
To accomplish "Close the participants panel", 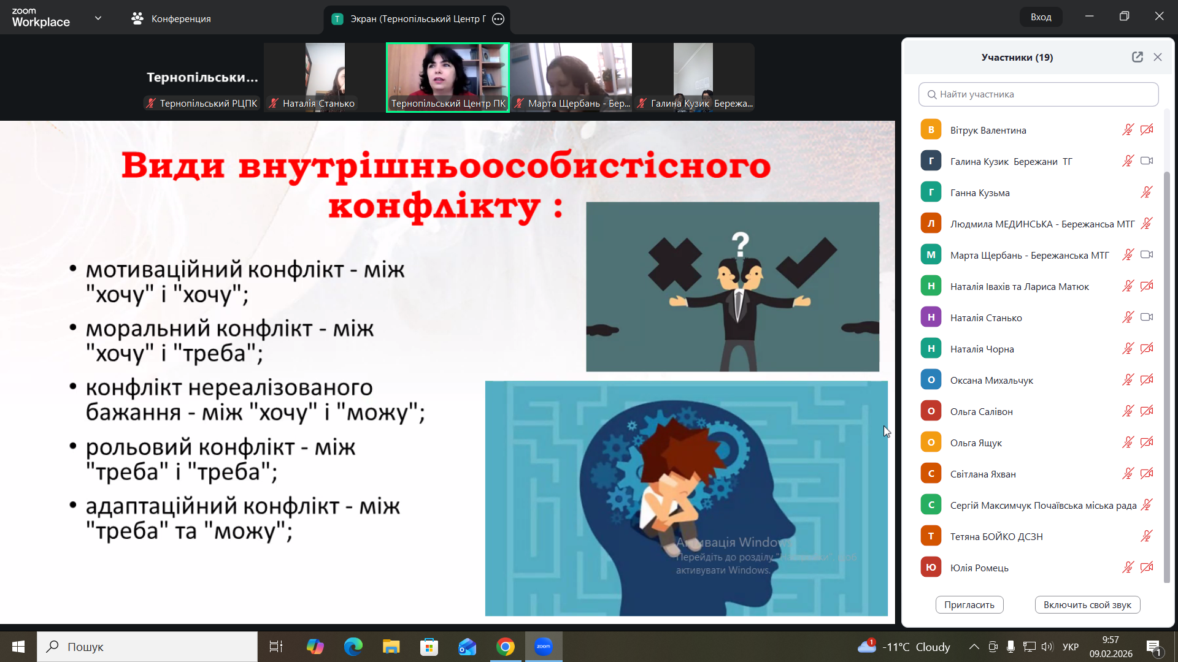I will pos(1158,57).
